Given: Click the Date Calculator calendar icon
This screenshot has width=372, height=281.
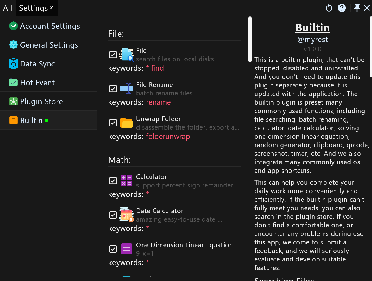Looking at the screenshot, I should click(126, 215).
